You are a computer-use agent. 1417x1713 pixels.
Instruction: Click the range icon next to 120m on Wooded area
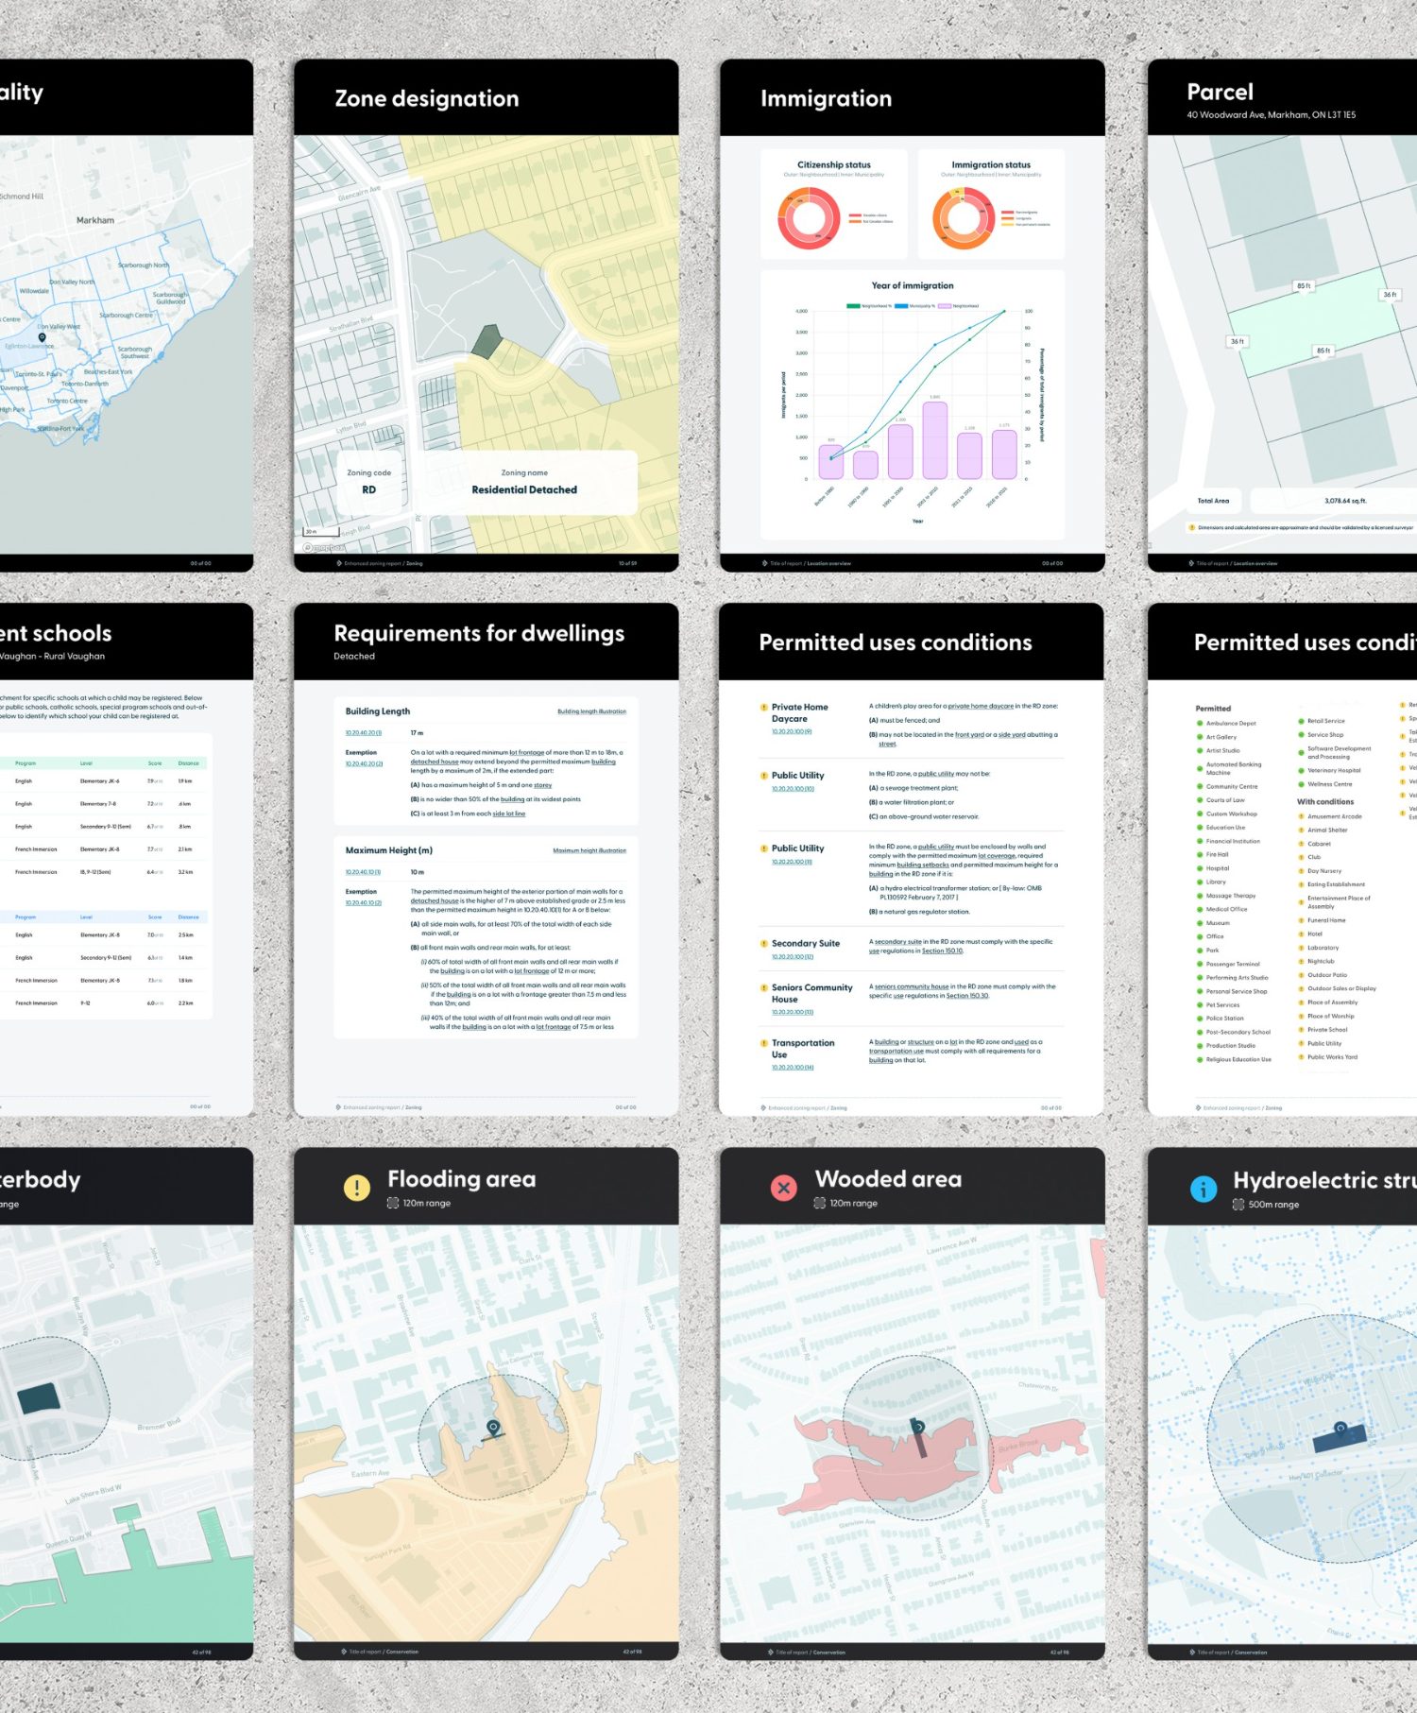(820, 1203)
